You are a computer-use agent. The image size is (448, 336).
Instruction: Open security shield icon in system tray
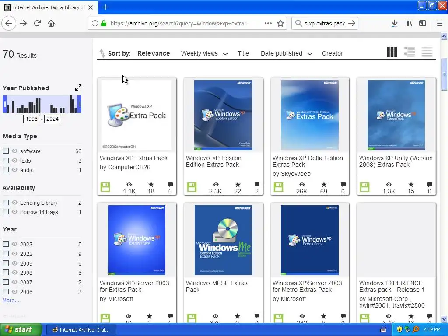click(399, 329)
